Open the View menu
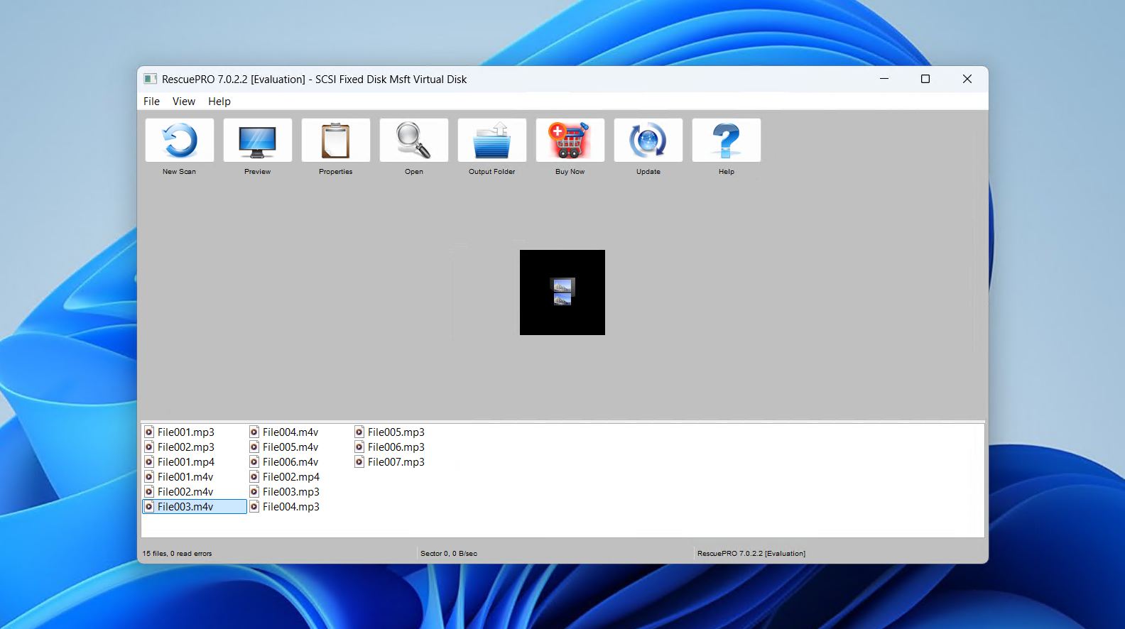 (183, 102)
